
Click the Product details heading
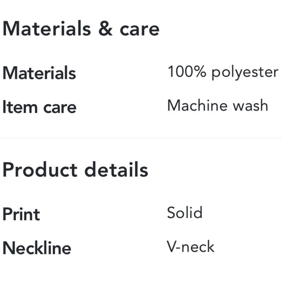[x=75, y=169]
